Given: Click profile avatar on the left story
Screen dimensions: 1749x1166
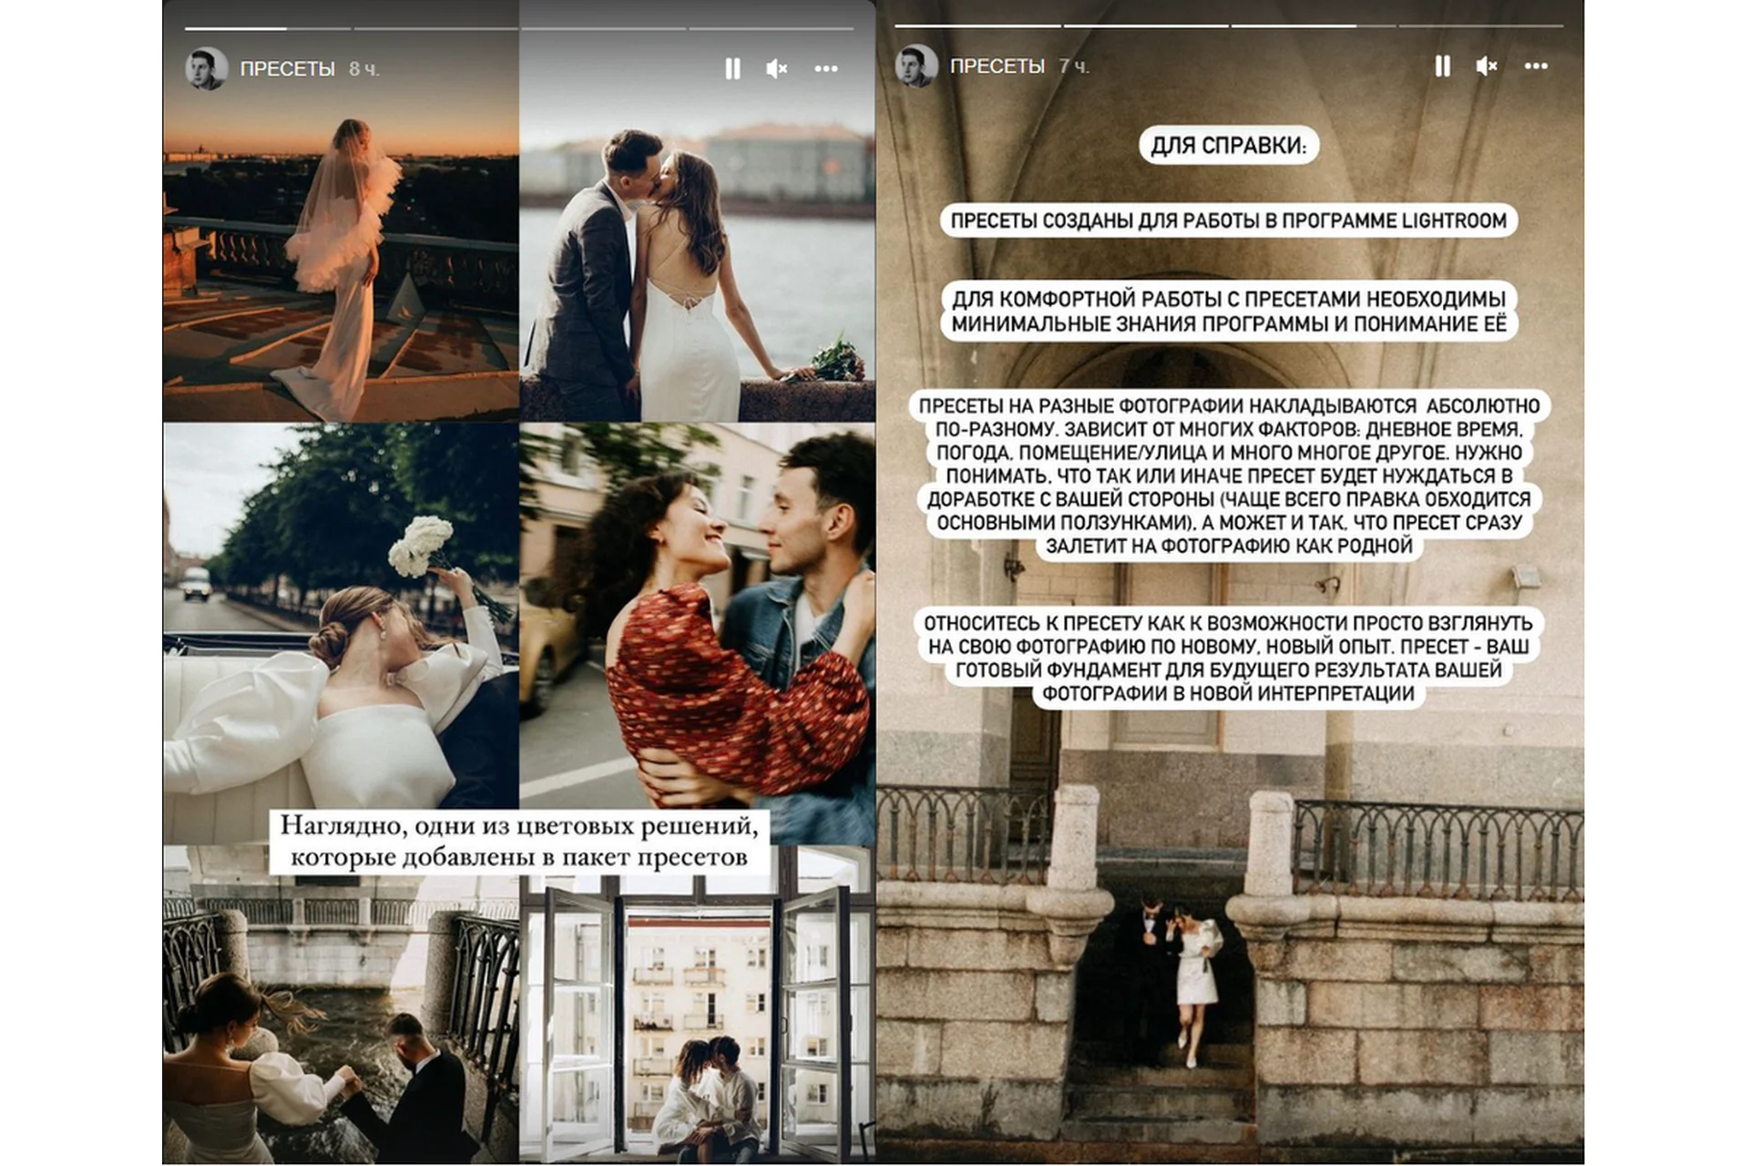Looking at the screenshot, I should [x=206, y=68].
